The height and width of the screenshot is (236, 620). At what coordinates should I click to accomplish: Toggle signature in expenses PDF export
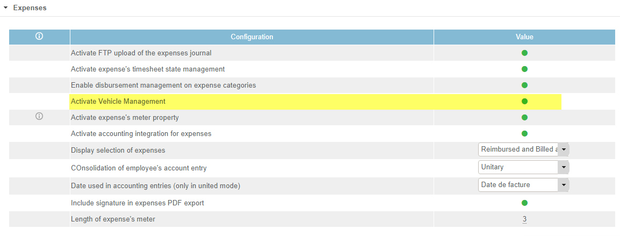coord(524,203)
